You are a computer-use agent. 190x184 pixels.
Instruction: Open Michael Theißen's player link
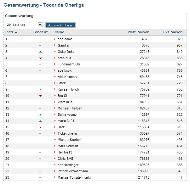(x=71, y=108)
